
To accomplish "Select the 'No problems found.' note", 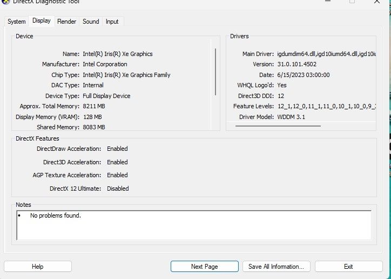I will coord(56,215).
